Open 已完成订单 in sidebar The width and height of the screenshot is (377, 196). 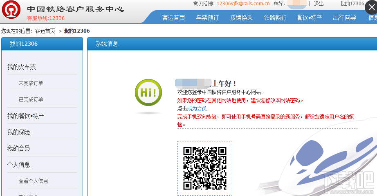click(x=31, y=99)
